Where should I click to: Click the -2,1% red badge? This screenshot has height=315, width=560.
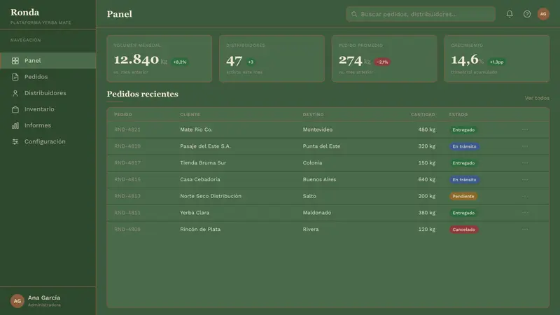pos(382,62)
